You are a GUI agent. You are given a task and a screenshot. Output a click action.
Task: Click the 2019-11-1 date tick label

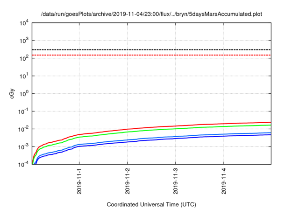click(79, 181)
